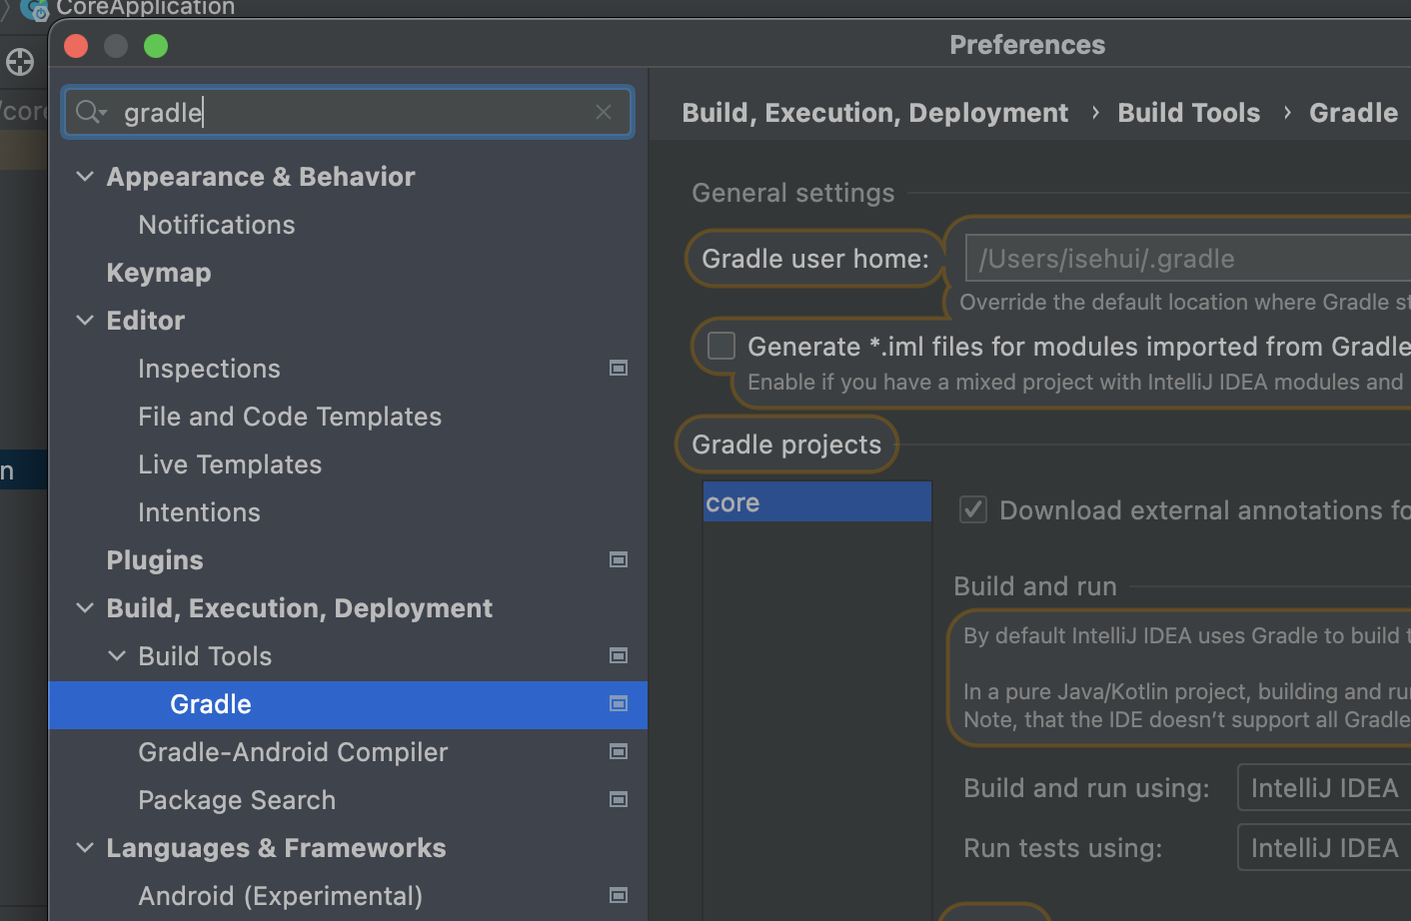Screen dimensions: 1411x921
Task: Collapse Appearance & Behavior section
Action: tap(85, 177)
